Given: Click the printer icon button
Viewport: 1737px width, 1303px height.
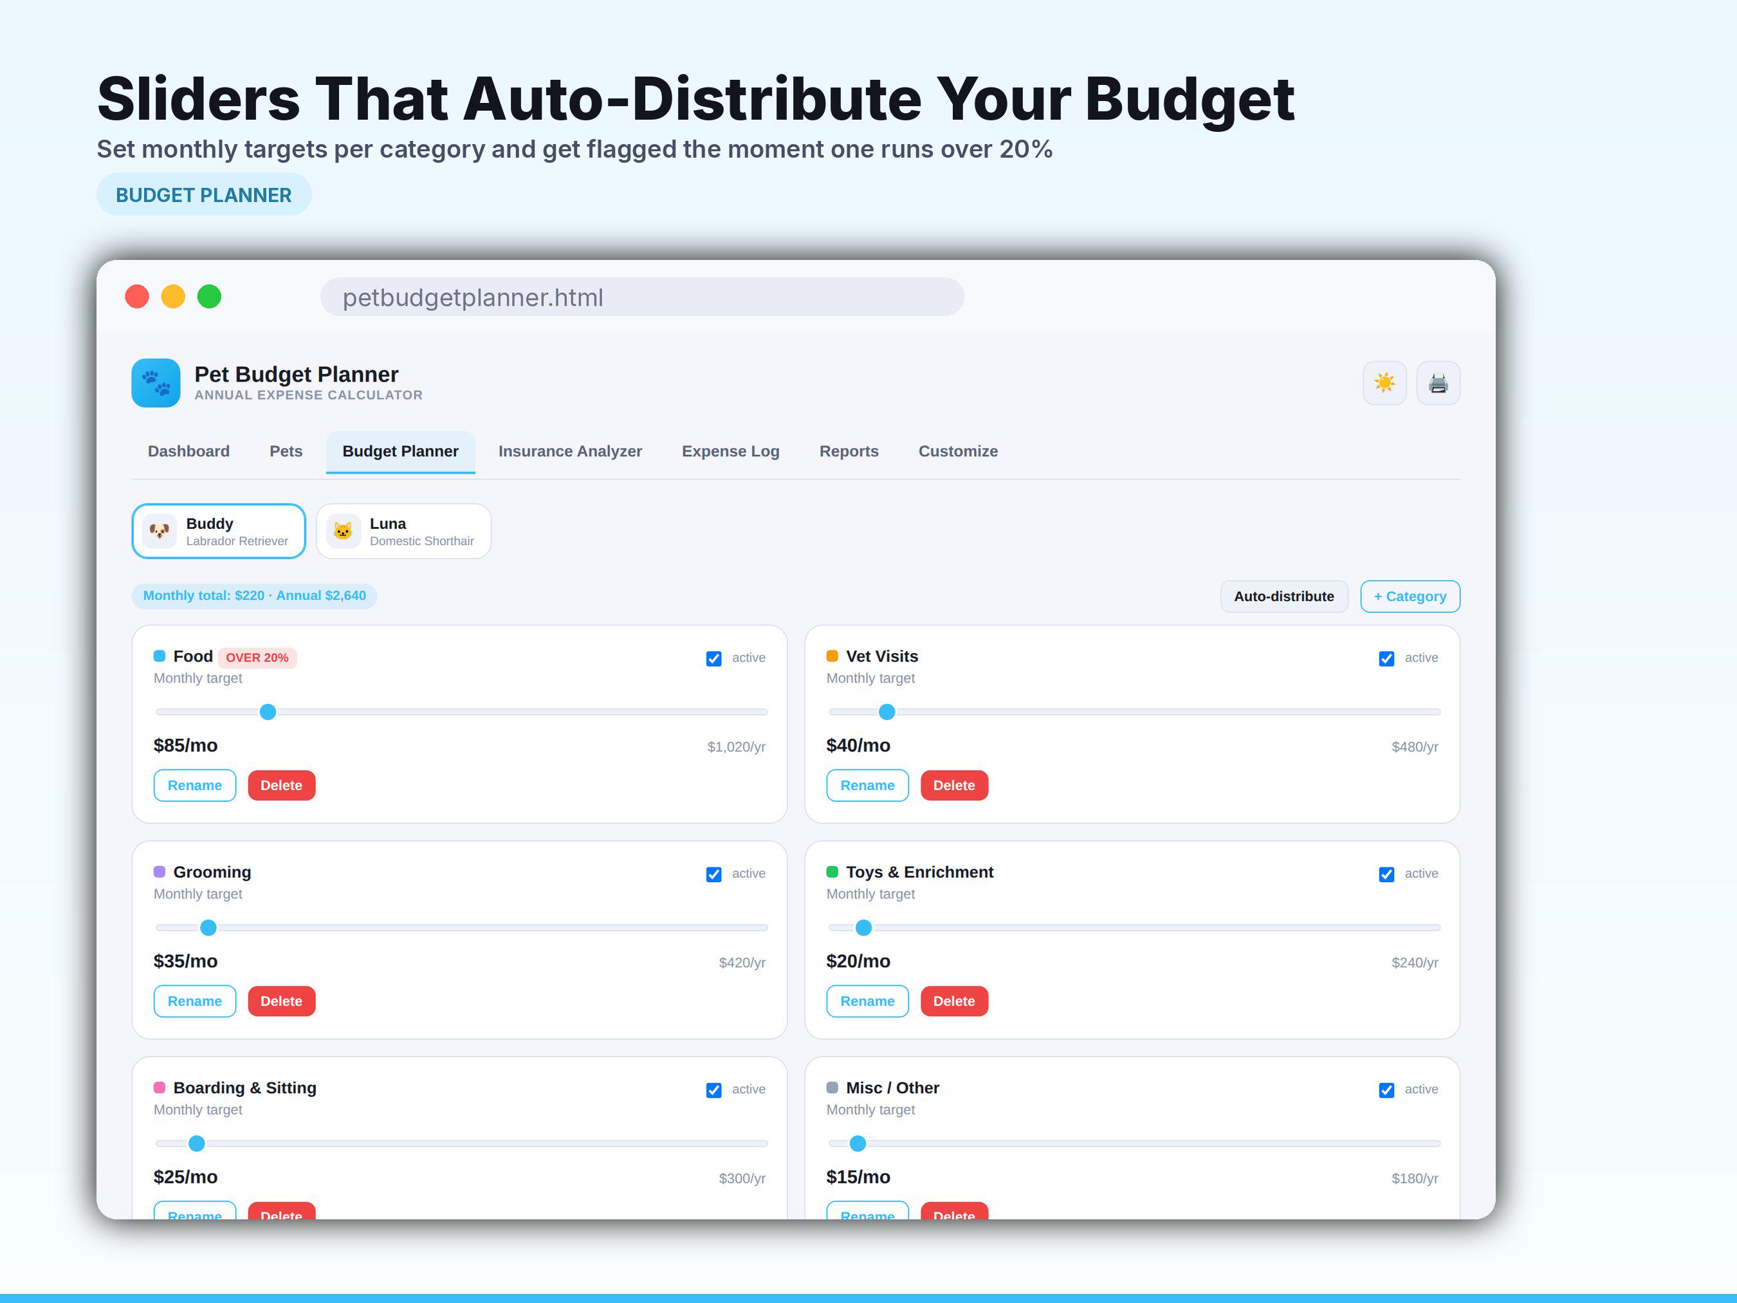Looking at the screenshot, I should [1438, 384].
